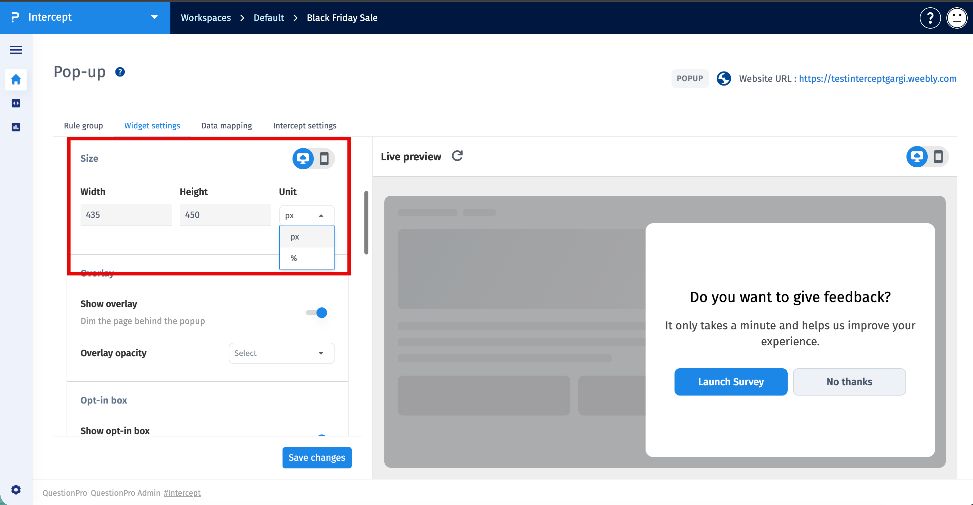
Task: Refresh the Live preview
Action: coord(458,156)
